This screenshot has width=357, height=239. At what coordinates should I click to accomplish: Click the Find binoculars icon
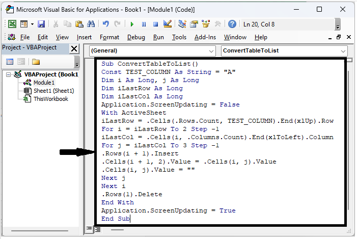coord(91,24)
